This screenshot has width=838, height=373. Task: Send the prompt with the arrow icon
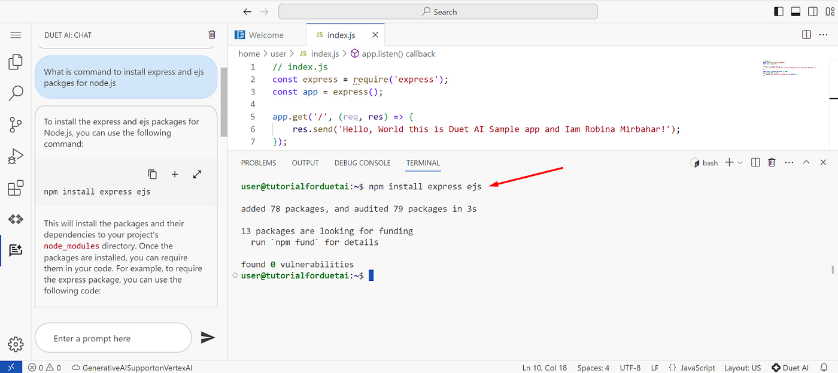208,338
